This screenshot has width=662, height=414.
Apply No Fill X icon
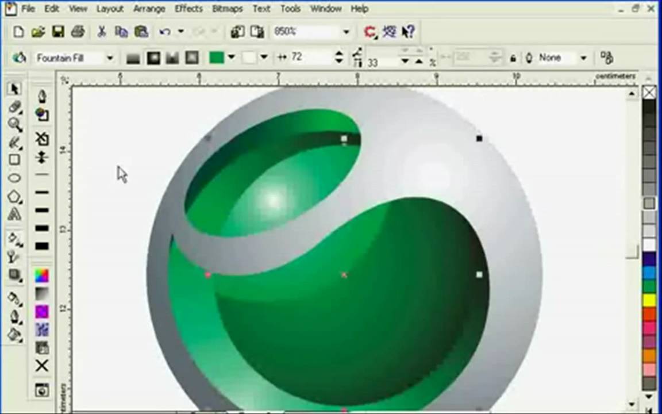point(42,366)
